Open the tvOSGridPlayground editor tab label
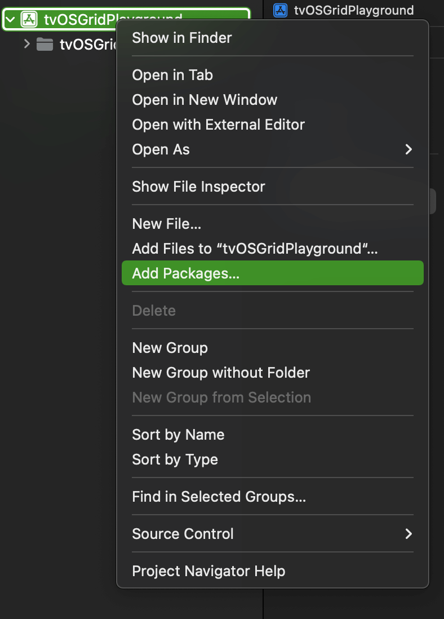The image size is (444, 619). coord(354,10)
